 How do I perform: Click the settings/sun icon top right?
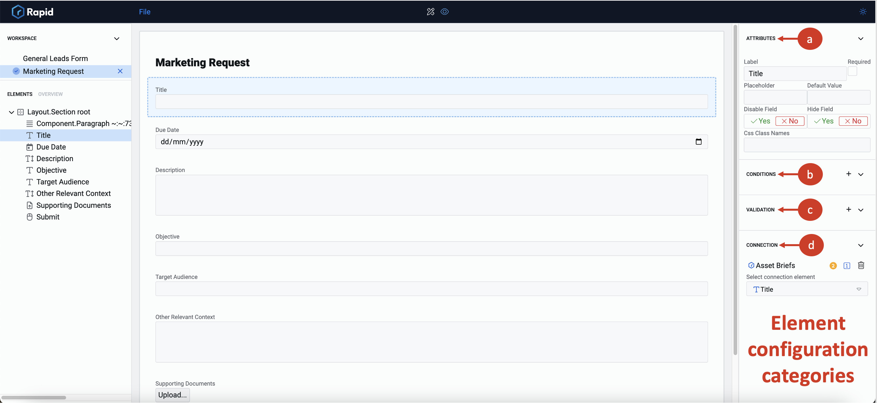pyautogui.click(x=863, y=11)
